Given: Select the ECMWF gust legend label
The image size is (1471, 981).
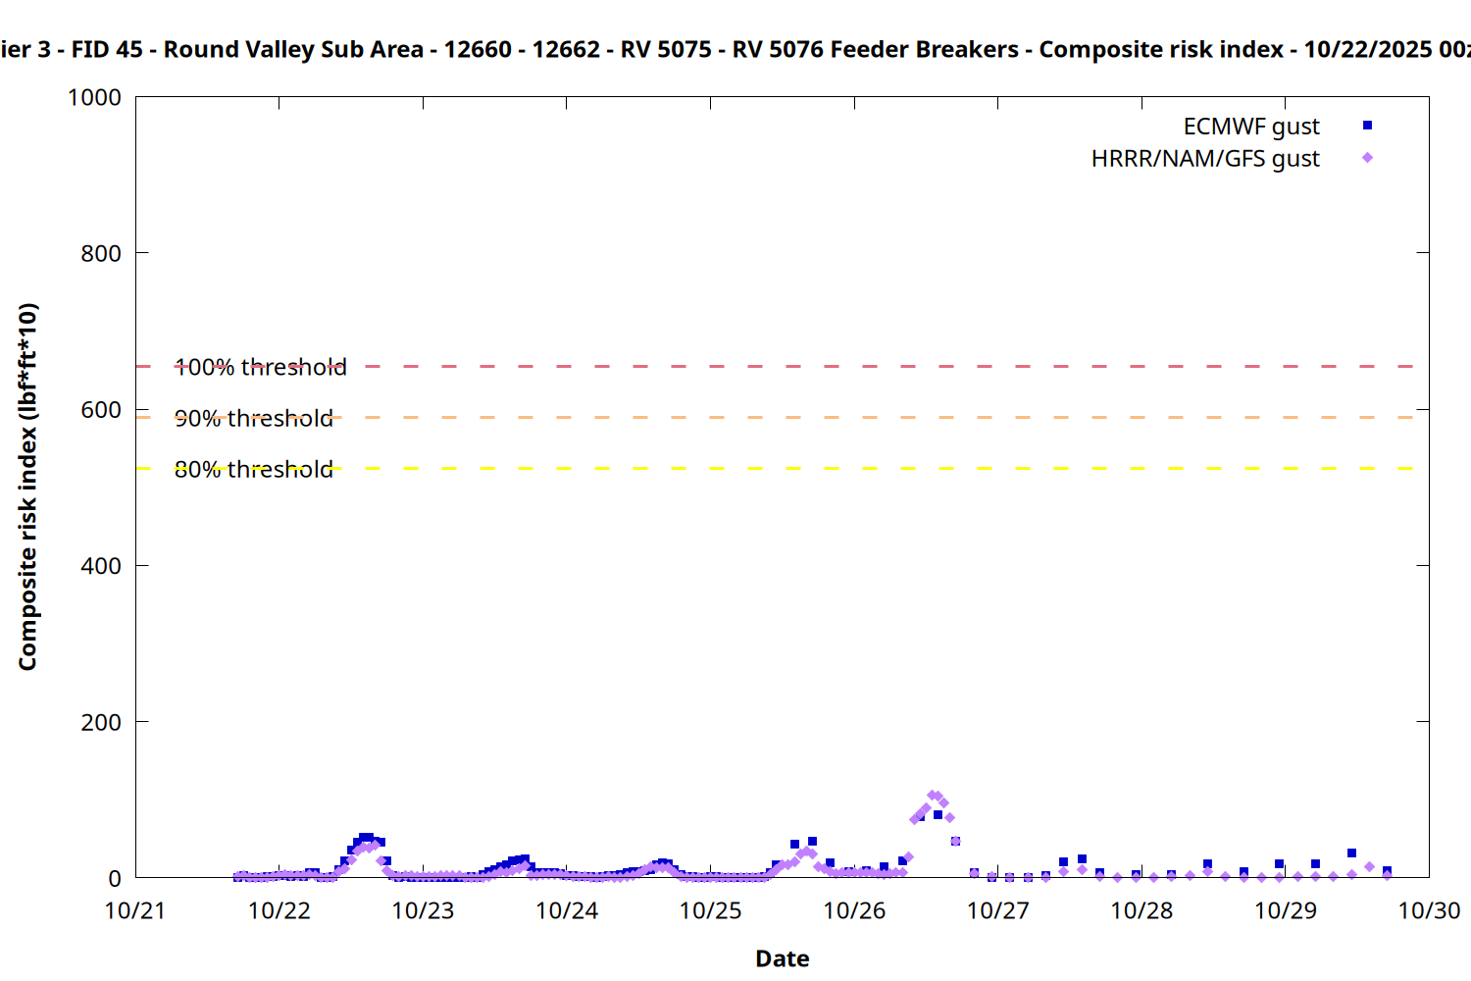Looking at the screenshot, I should click(1250, 127).
